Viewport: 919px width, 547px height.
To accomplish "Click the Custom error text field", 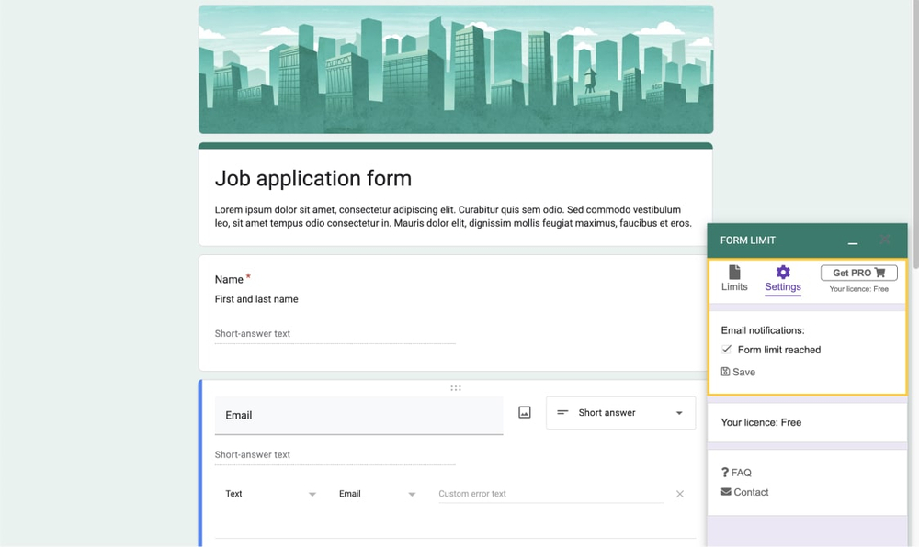I will tap(550, 494).
